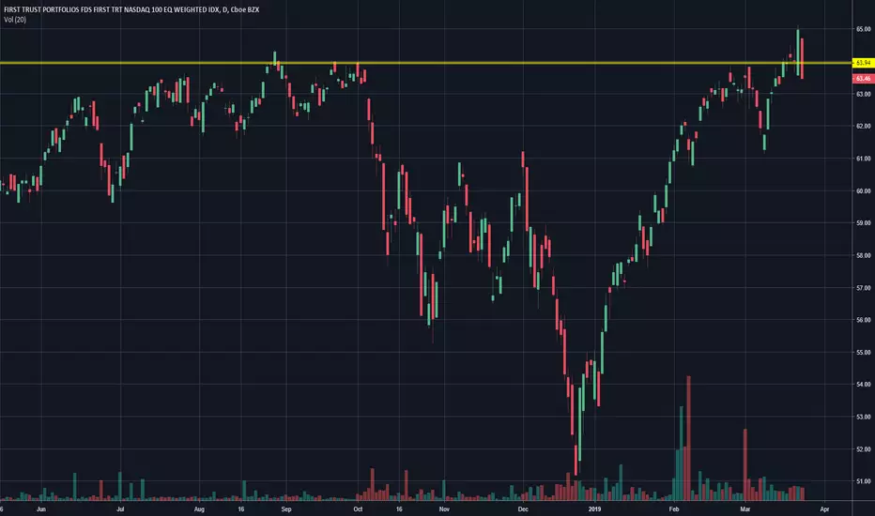Click the 55.00 price axis label
The image size is (875, 516).
point(864,353)
